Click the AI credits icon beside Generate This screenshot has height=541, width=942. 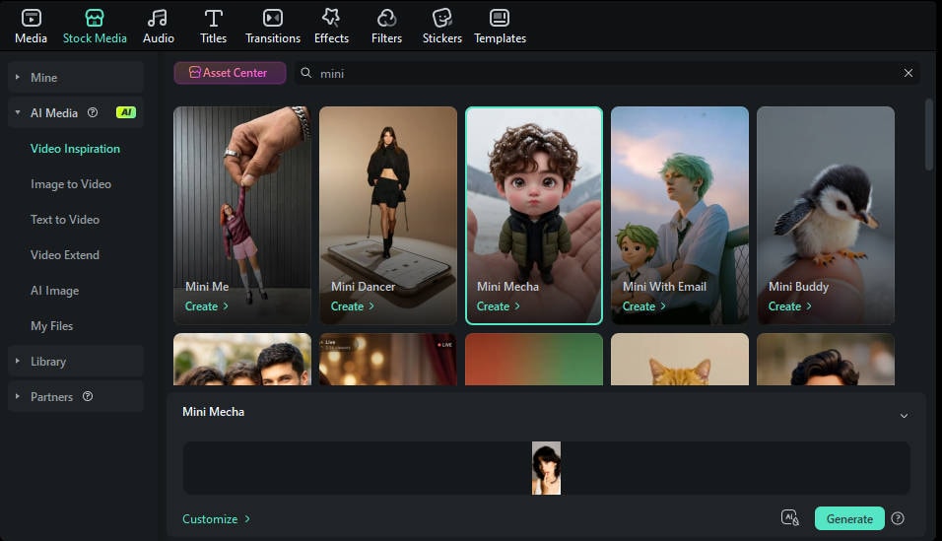click(x=790, y=517)
